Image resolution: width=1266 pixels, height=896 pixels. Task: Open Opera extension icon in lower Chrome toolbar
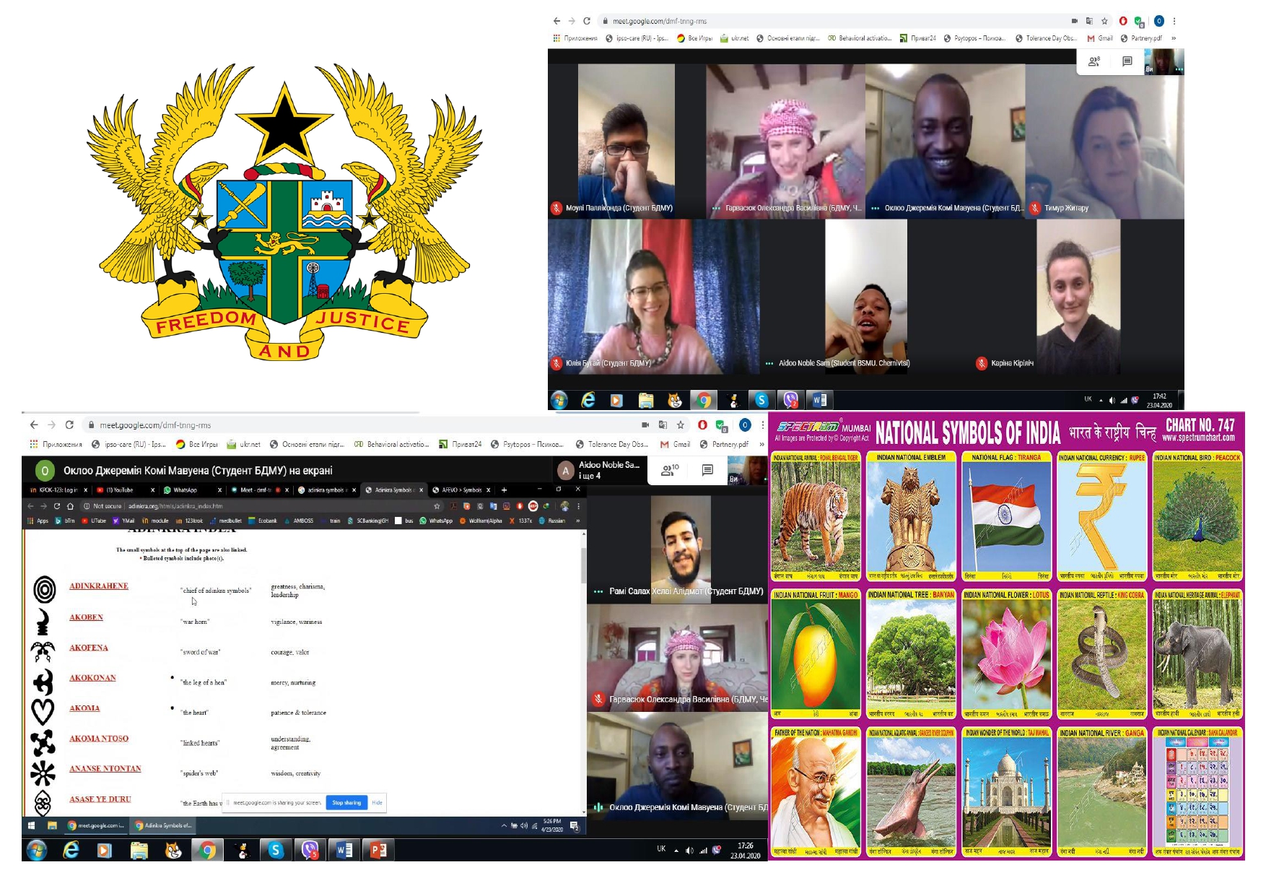[702, 425]
